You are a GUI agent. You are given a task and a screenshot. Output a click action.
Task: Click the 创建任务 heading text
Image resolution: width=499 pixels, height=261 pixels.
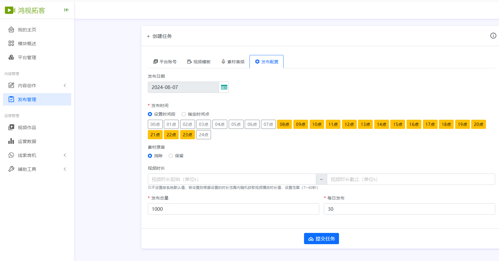[x=162, y=36]
